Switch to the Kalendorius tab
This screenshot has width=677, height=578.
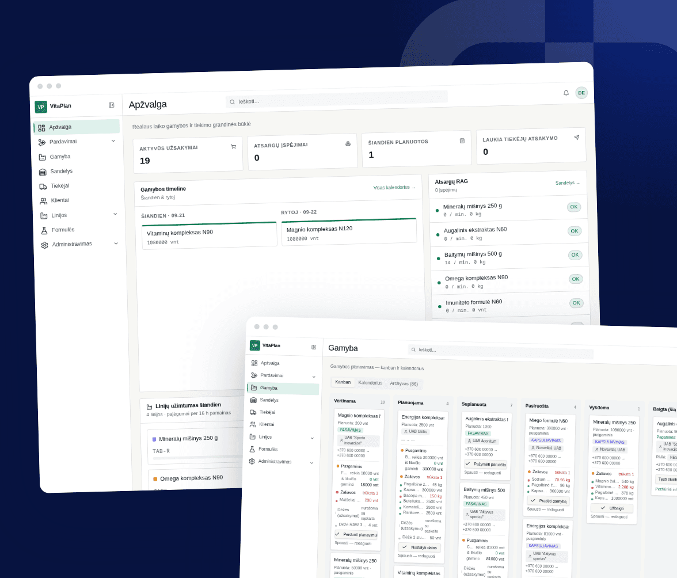click(x=370, y=383)
